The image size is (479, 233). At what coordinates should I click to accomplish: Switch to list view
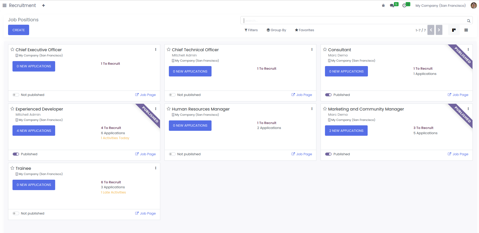tap(466, 30)
